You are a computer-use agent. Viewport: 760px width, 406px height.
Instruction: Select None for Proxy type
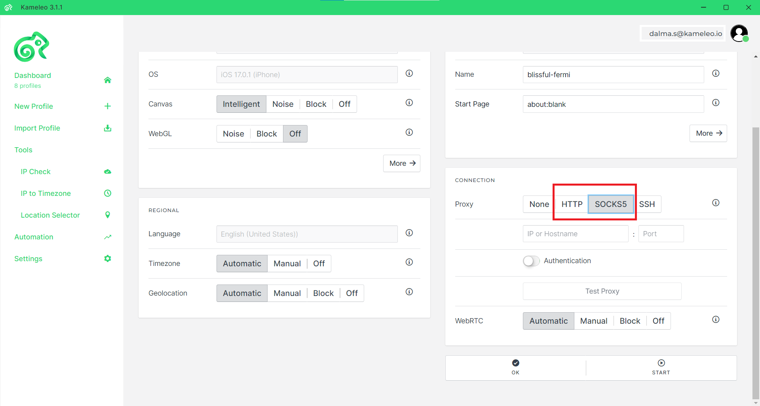tap(539, 204)
